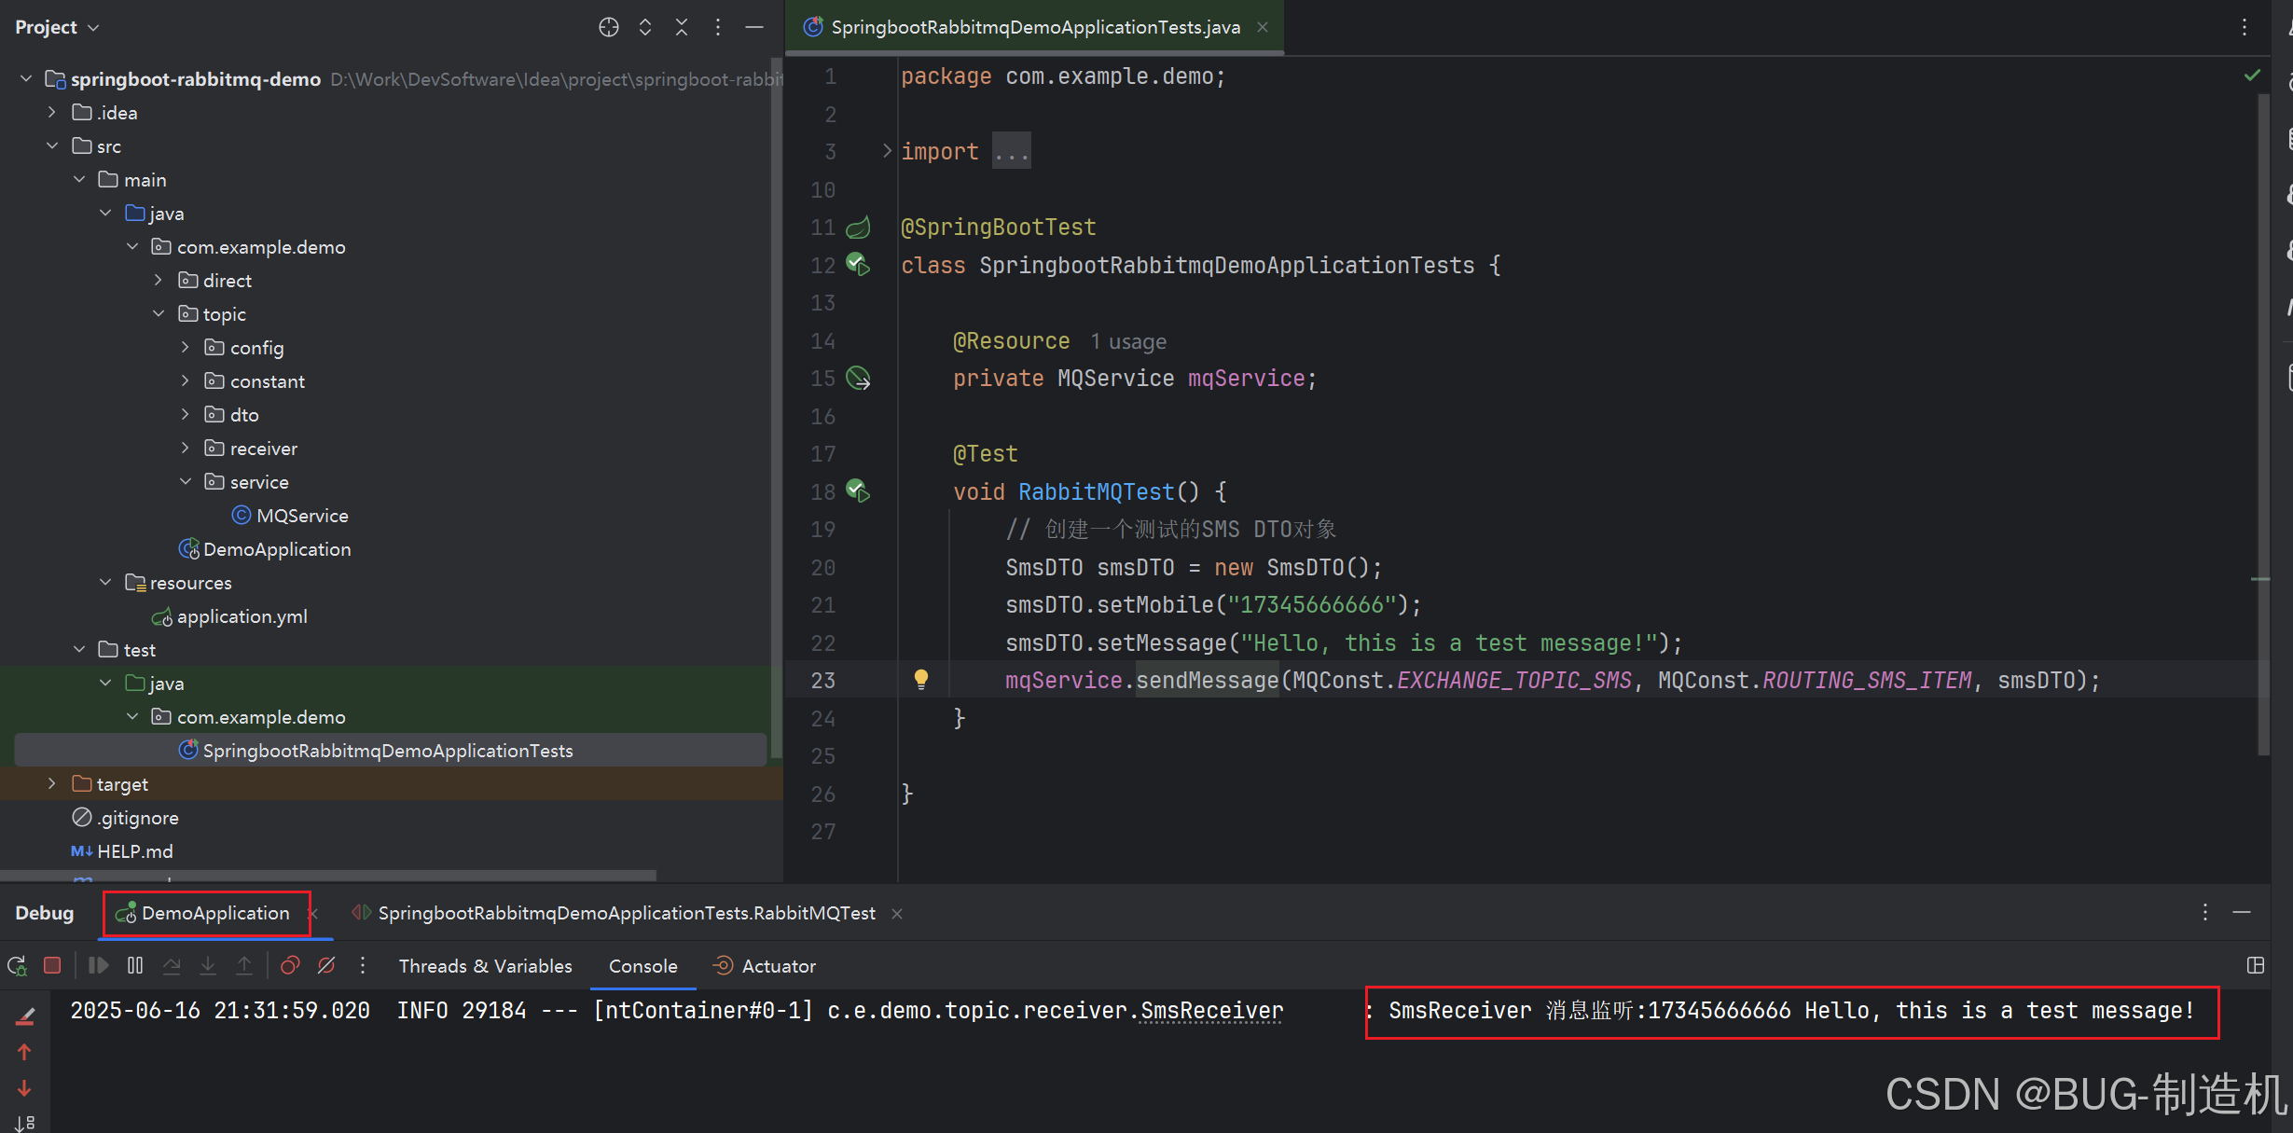The image size is (2293, 1133).
Task: Click SmsReceiver link in console log
Action: (x=1211, y=1011)
